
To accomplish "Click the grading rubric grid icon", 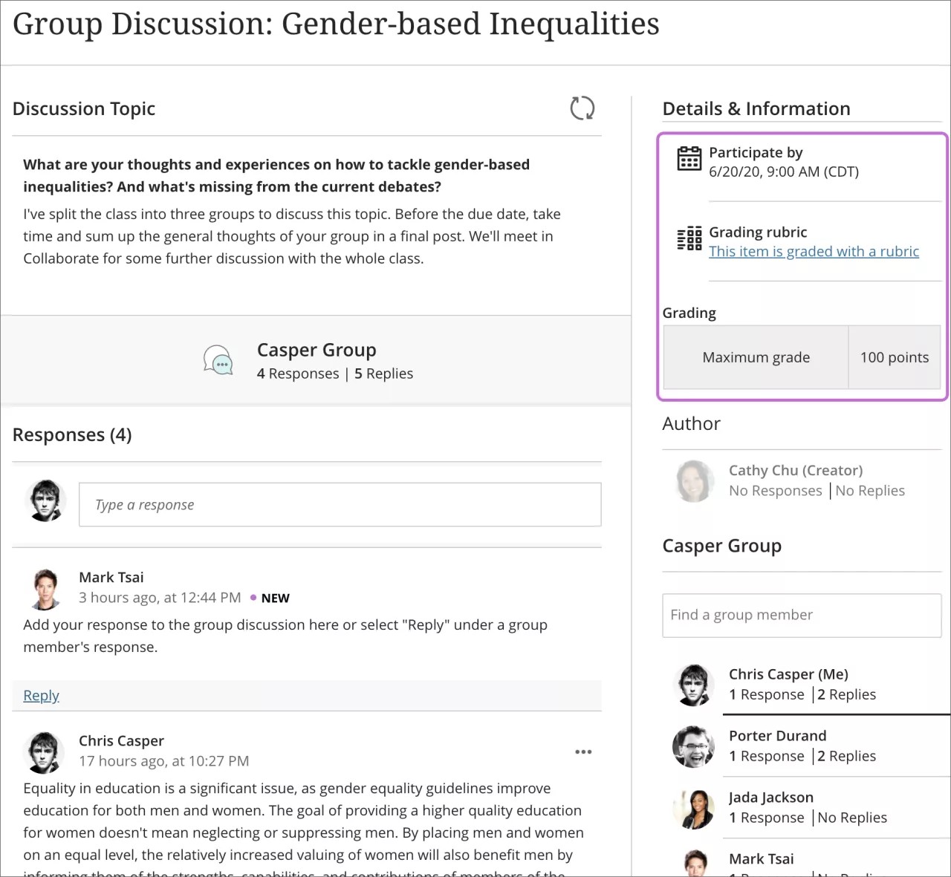I will [x=689, y=238].
